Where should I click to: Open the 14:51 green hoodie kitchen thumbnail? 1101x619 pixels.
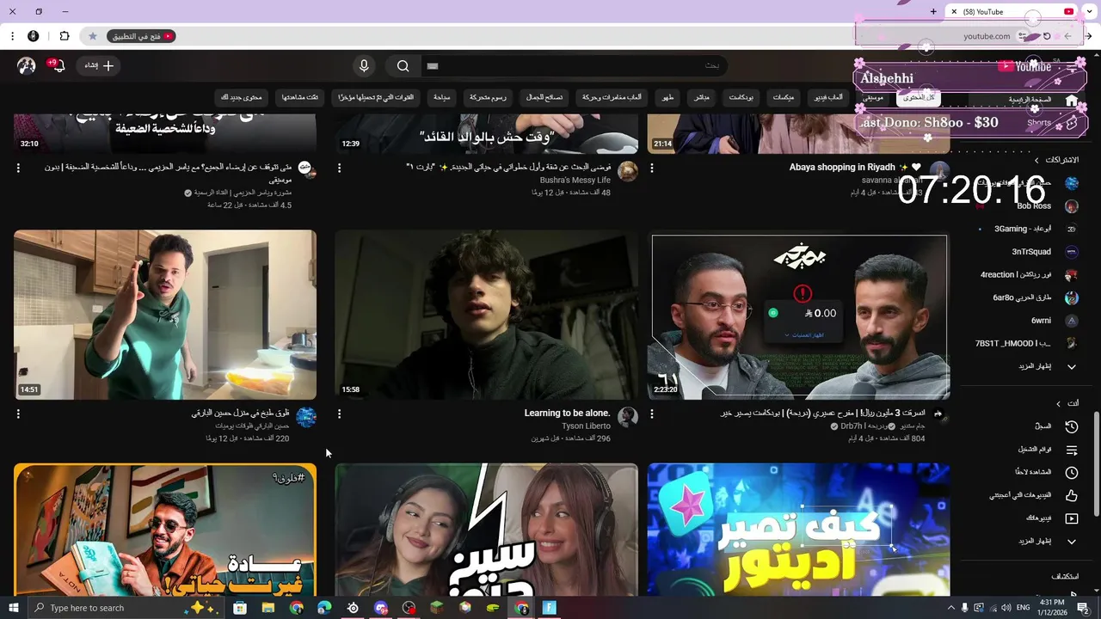coord(165,315)
